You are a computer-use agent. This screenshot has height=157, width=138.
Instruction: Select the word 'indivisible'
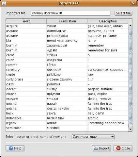[x=26, y=118]
